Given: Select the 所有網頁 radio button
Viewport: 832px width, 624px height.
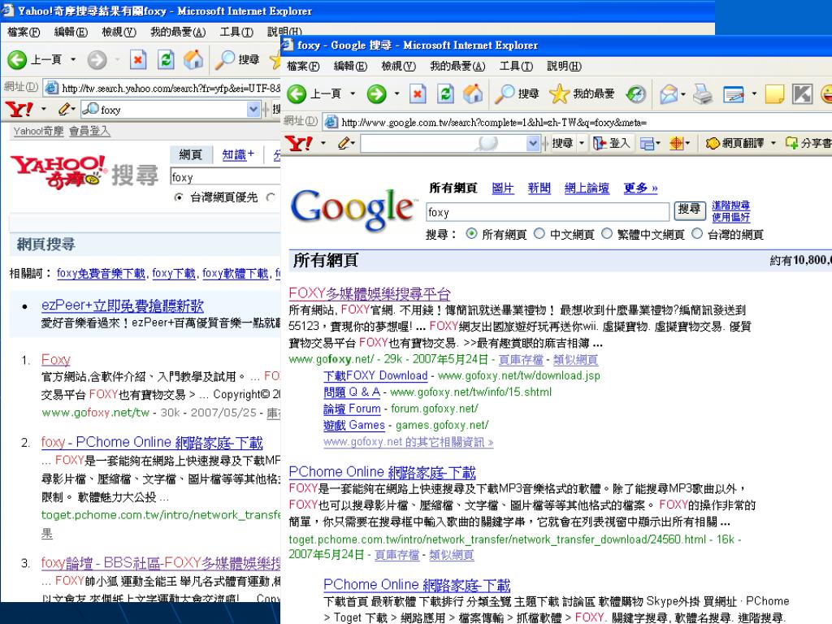Looking at the screenshot, I should coord(471,234).
